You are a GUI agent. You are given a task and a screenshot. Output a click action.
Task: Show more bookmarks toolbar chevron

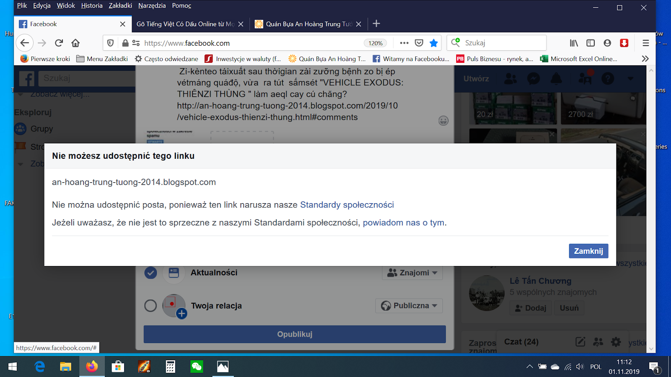coord(645,59)
